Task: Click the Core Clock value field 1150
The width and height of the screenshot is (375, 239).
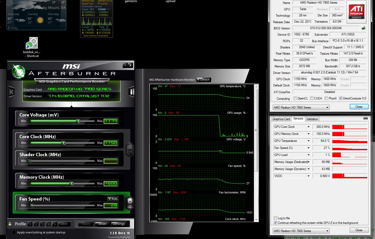Action: (111, 143)
